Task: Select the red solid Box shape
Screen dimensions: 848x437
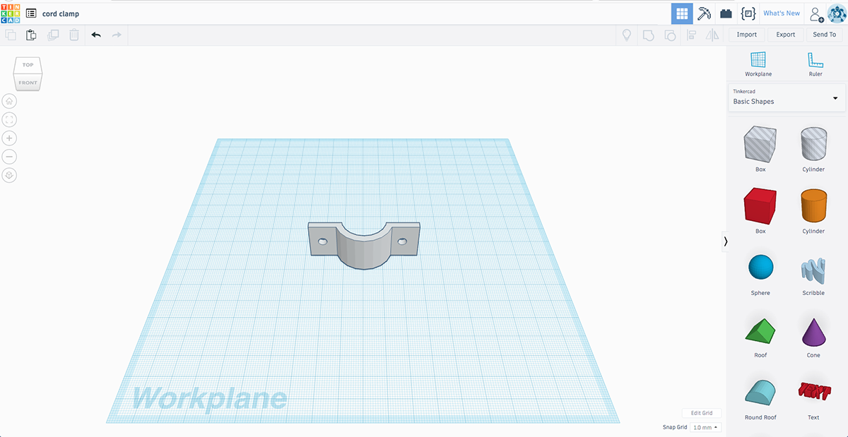Action: click(760, 208)
